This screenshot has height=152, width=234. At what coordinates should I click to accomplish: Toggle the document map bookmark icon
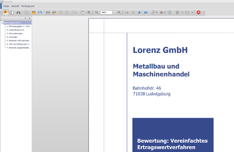coord(6,12)
